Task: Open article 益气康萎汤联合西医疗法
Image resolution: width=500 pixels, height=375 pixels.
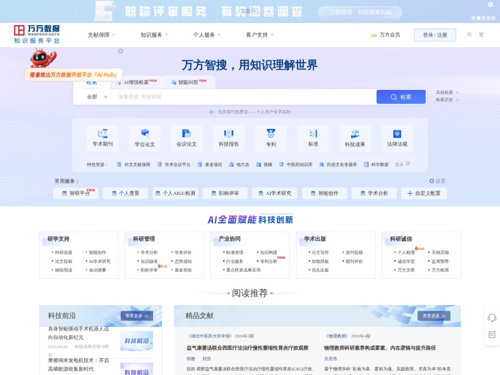Action: tap(247, 348)
